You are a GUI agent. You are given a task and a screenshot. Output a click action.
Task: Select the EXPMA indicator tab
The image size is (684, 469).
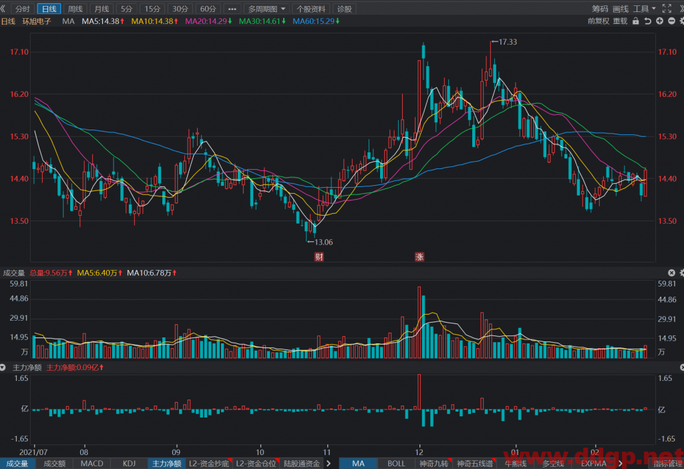(593, 464)
